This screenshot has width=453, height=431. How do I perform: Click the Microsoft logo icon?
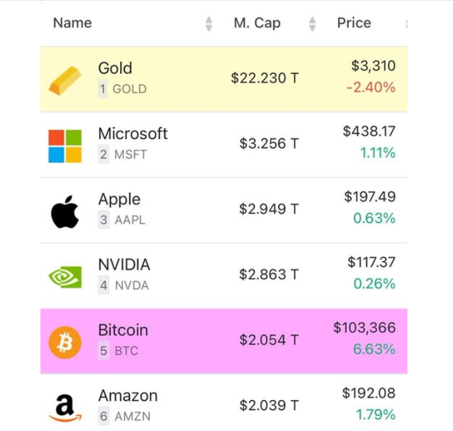tap(65, 146)
